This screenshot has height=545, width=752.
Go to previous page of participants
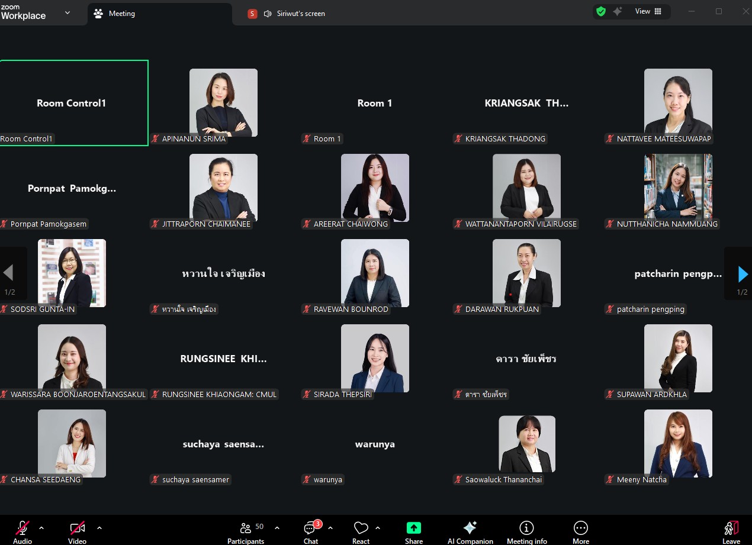tap(9, 273)
